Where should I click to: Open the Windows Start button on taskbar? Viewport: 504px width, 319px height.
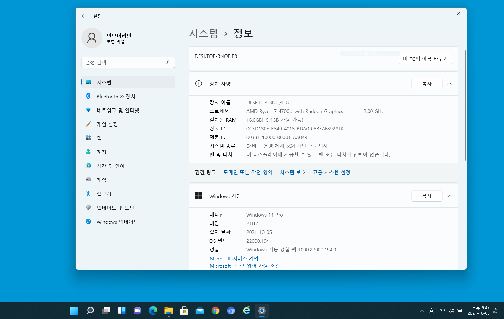(74, 311)
